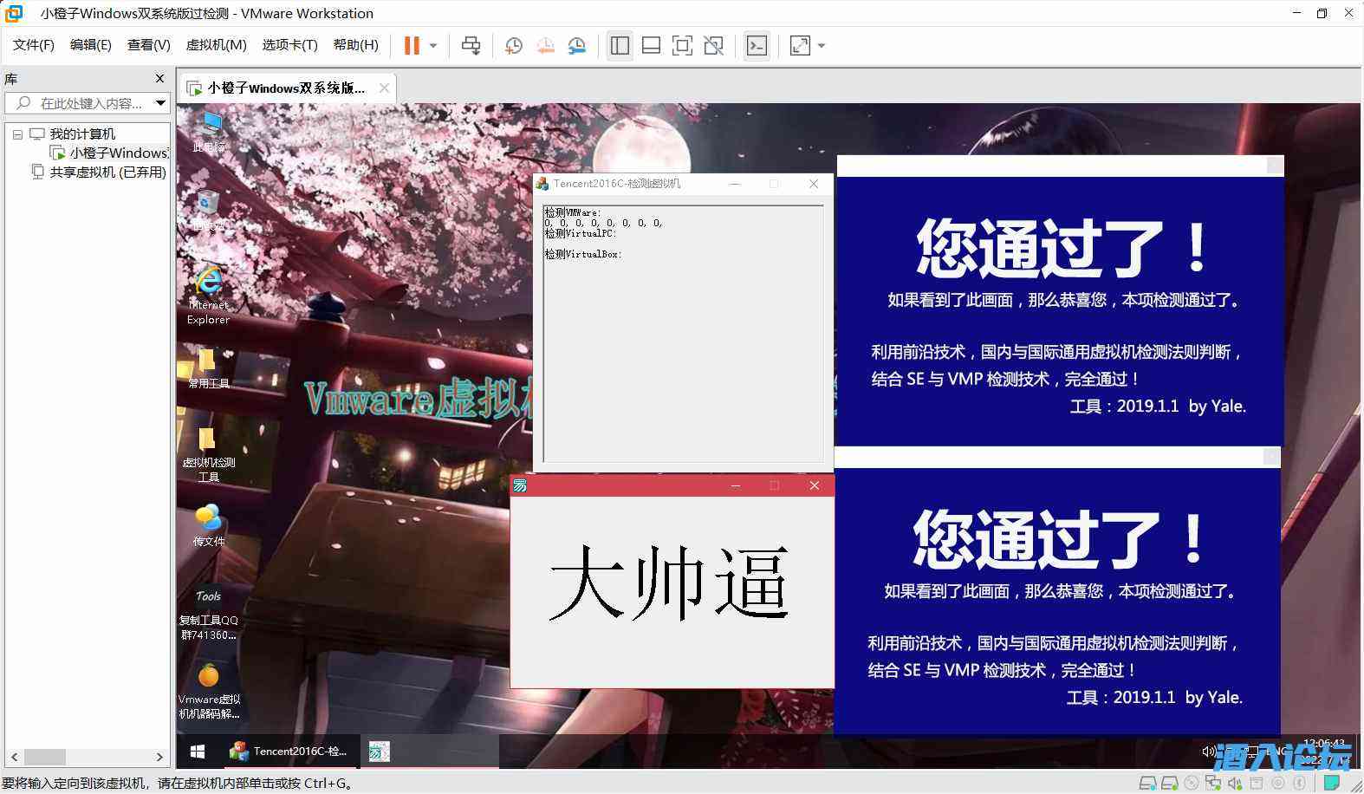Switch to Unity mode

pos(713,46)
